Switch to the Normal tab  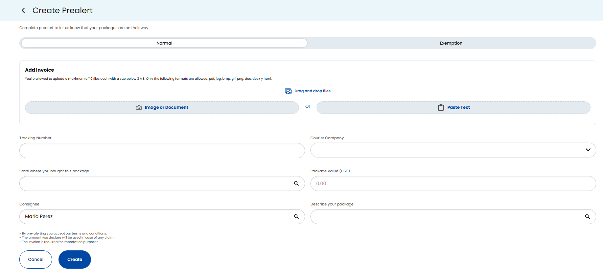tap(164, 43)
